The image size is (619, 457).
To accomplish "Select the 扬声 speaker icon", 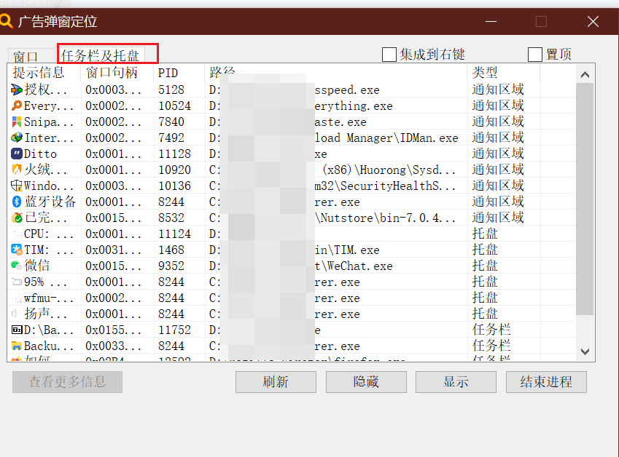I will point(17,314).
